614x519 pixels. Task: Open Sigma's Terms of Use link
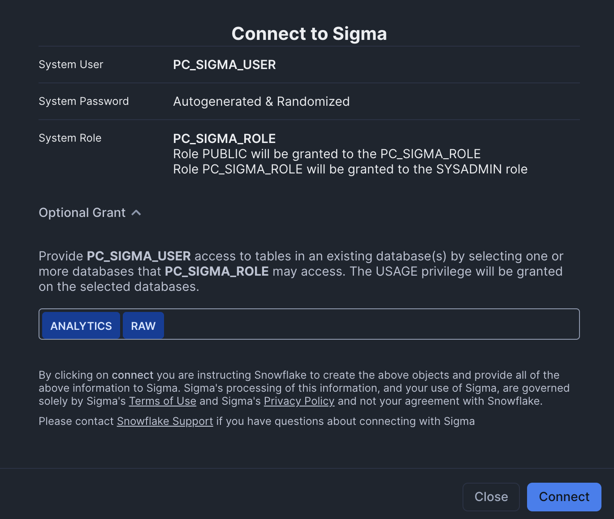click(x=163, y=401)
